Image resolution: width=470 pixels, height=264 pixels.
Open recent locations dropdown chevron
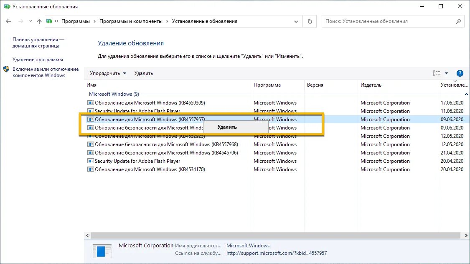pyautogui.click(x=30, y=21)
